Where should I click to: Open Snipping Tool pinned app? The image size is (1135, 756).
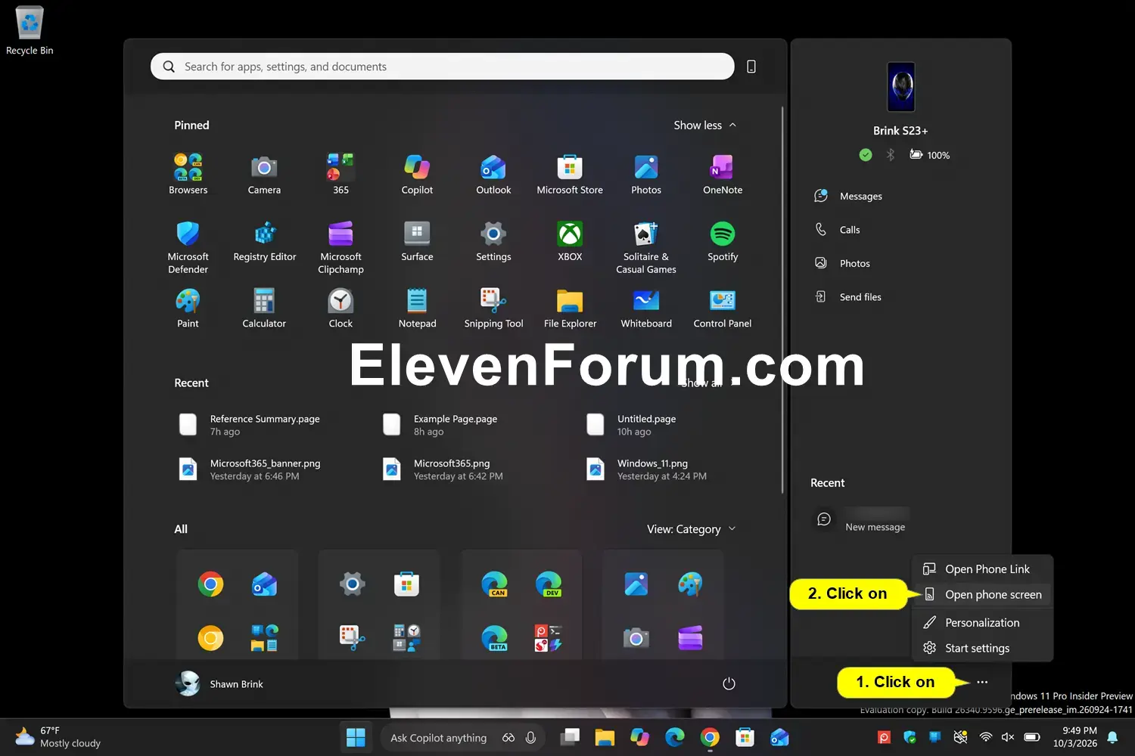pyautogui.click(x=493, y=308)
